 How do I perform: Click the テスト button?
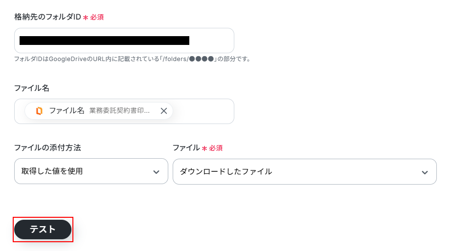[43, 230]
